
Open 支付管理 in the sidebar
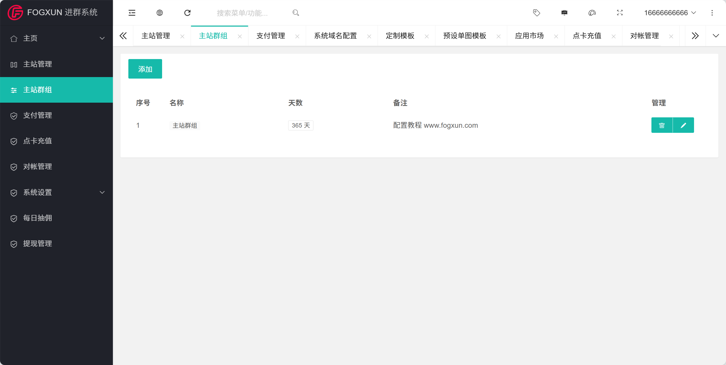click(56, 116)
